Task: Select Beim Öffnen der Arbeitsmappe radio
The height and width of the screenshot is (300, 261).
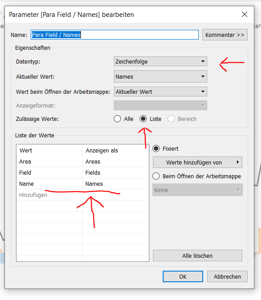Action: (x=156, y=176)
